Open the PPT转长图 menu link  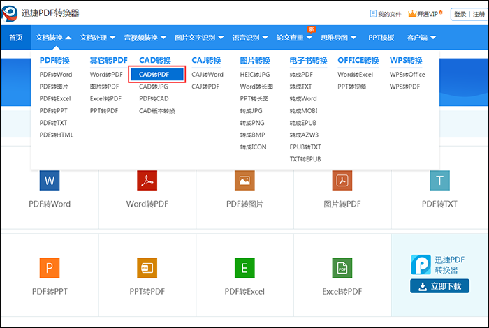tap(254, 98)
